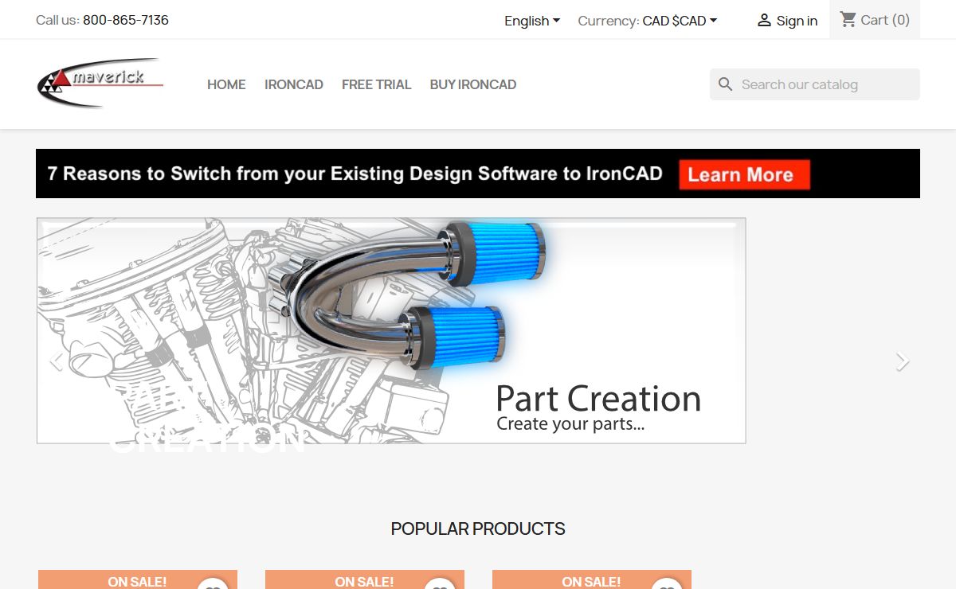956x589 pixels.
Task: Expand the Currency CAD selector
Action: point(680,21)
